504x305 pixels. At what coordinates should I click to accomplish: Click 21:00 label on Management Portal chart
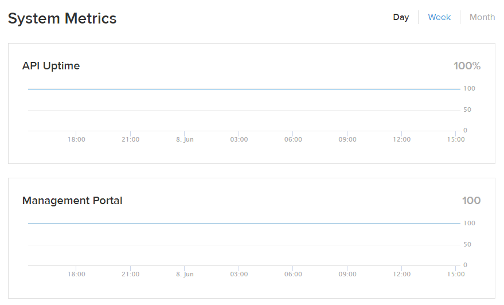[130, 274]
